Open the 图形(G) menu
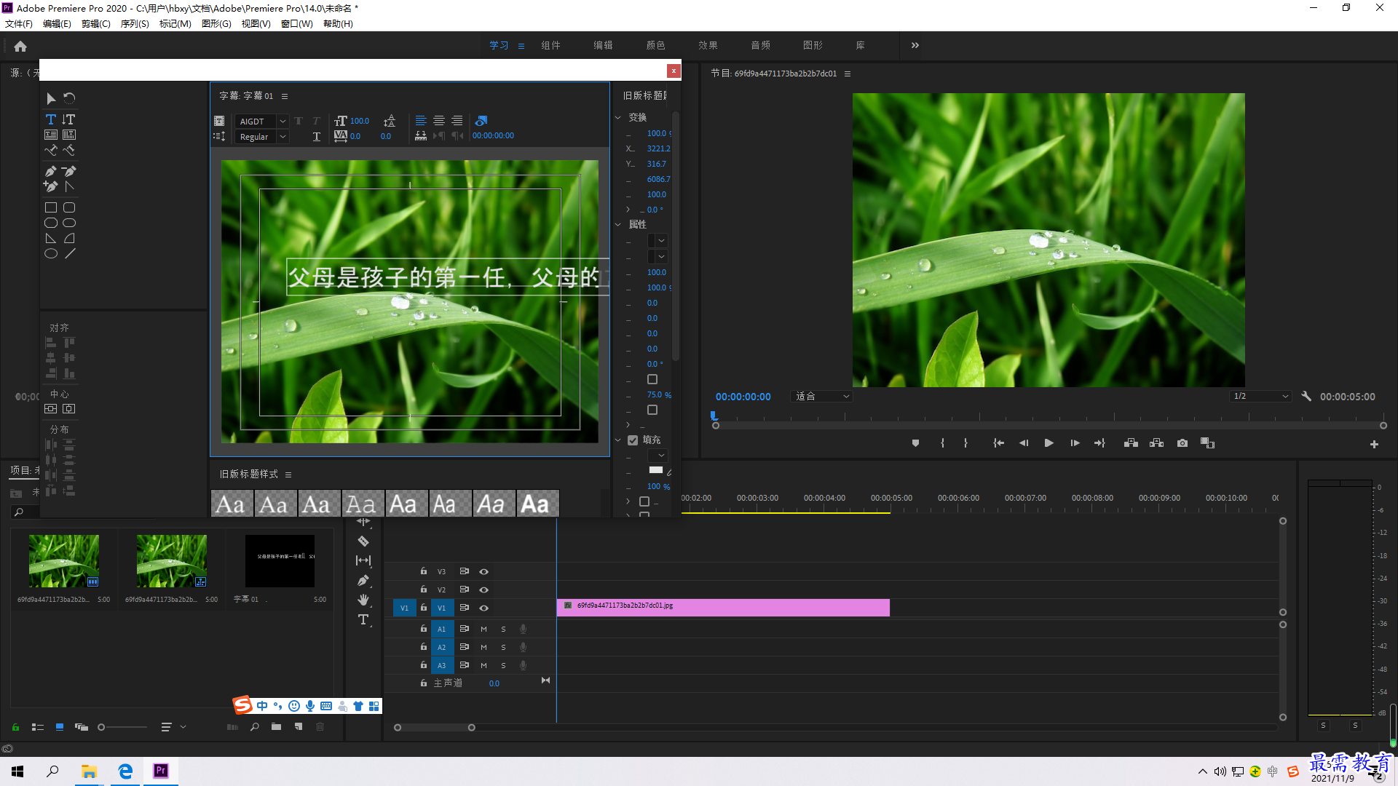Viewport: 1398px width, 786px height. (x=216, y=24)
